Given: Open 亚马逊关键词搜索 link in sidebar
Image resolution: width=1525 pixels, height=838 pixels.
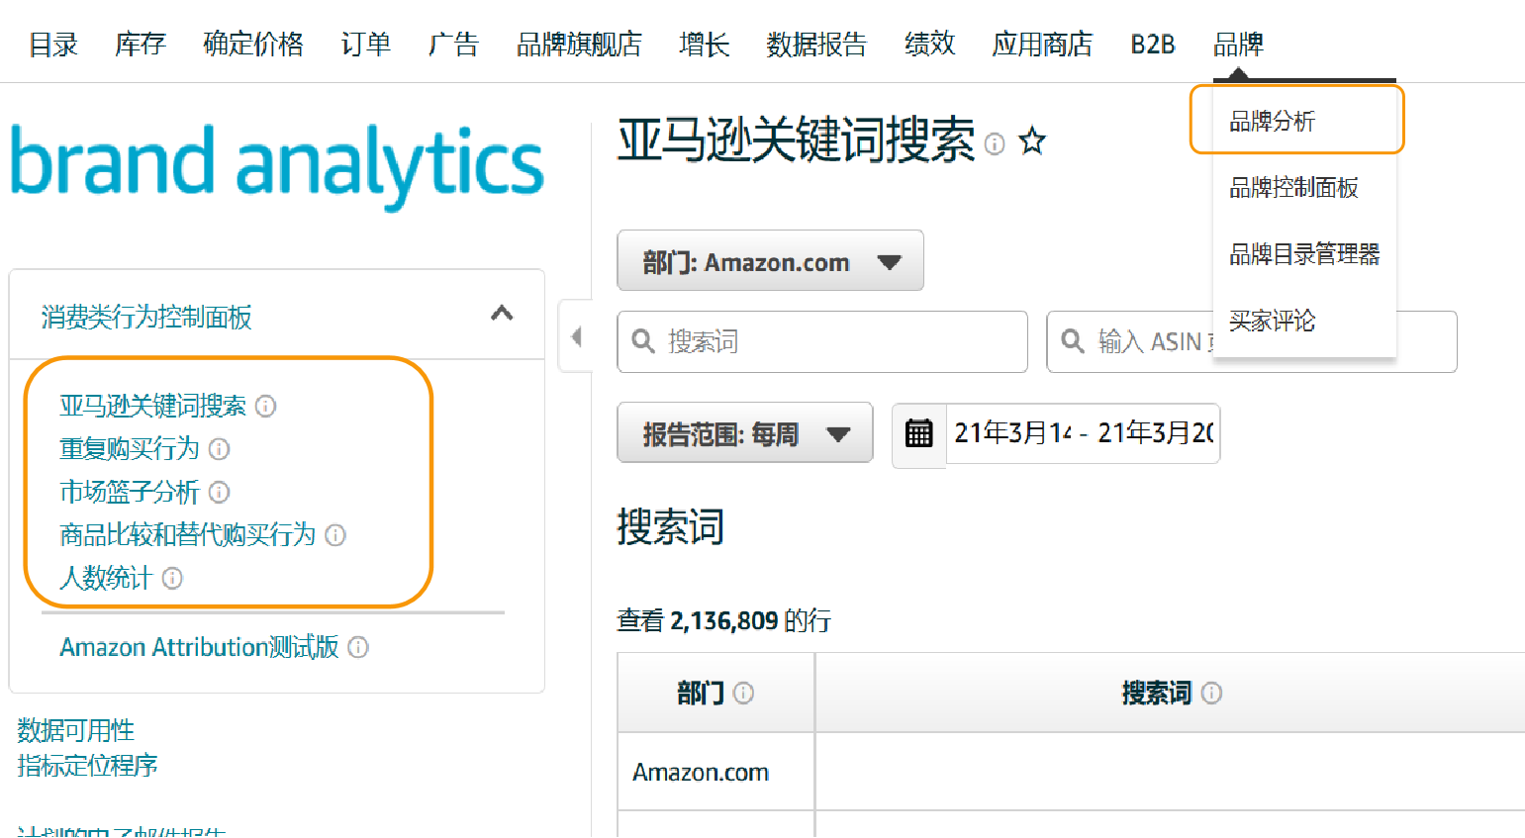Looking at the screenshot, I should click(x=152, y=406).
